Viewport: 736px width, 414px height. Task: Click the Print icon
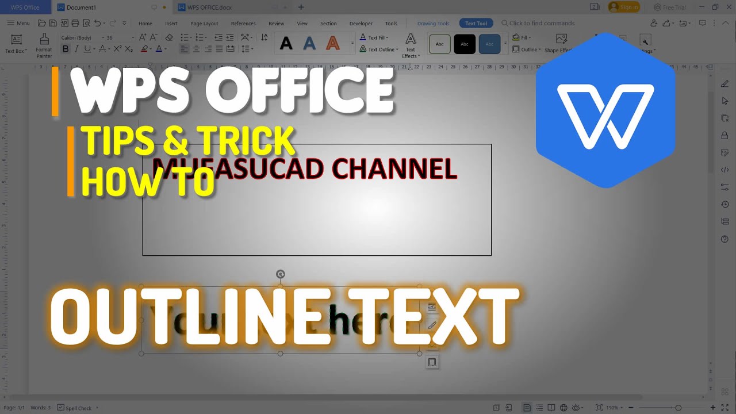point(75,24)
